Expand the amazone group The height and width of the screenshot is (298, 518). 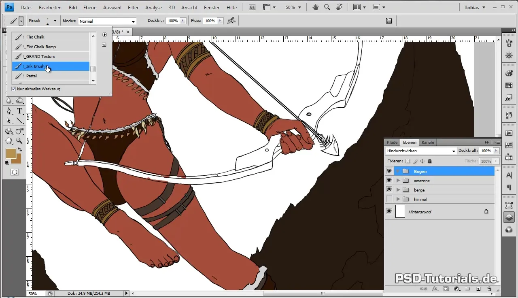(x=398, y=181)
